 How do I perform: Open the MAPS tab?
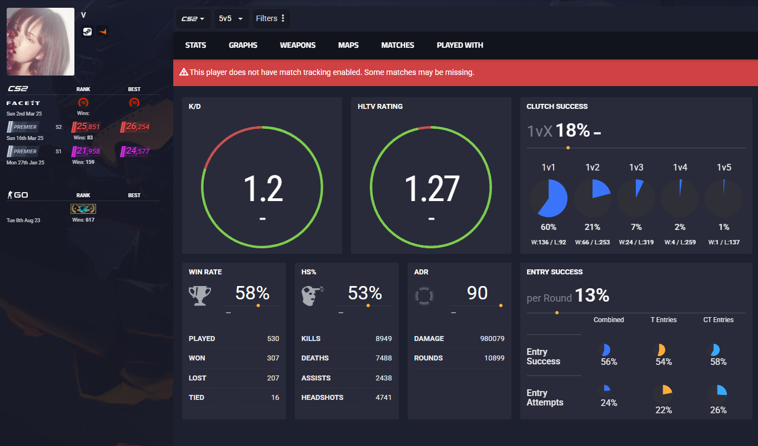(x=348, y=45)
